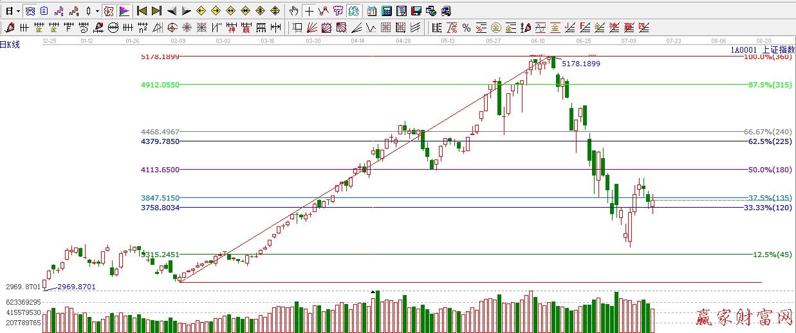Click the yellow diamond left-arrow icon
Image resolution: width=796 pixels, height=333 pixels.
pyautogui.click(x=201, y=11)
